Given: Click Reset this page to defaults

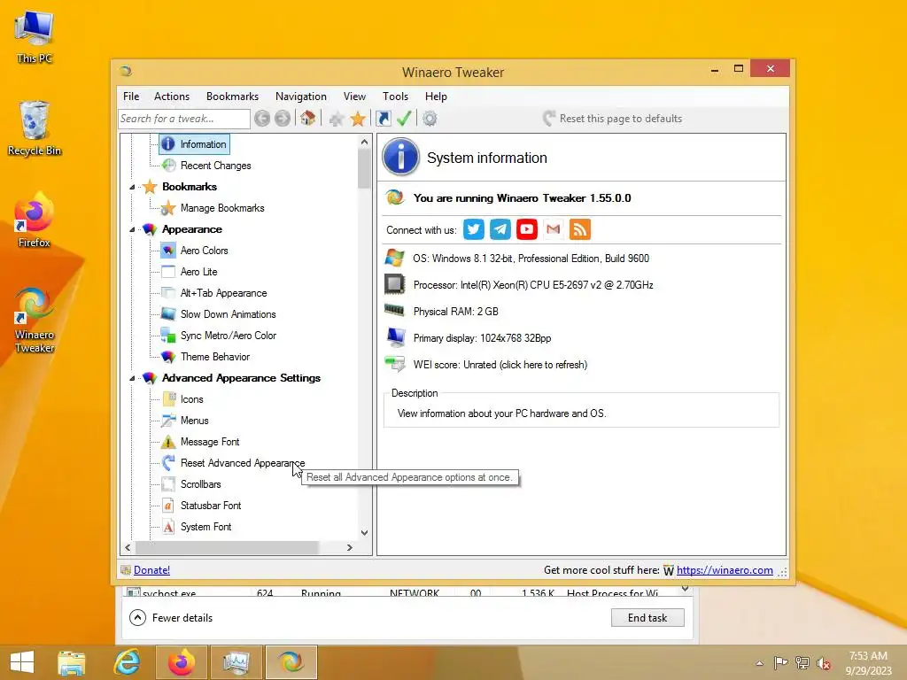Looking at the screenshot, I should point(613,119).
